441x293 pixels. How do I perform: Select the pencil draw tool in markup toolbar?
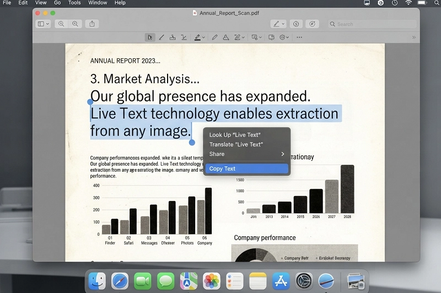coord(214,37)
